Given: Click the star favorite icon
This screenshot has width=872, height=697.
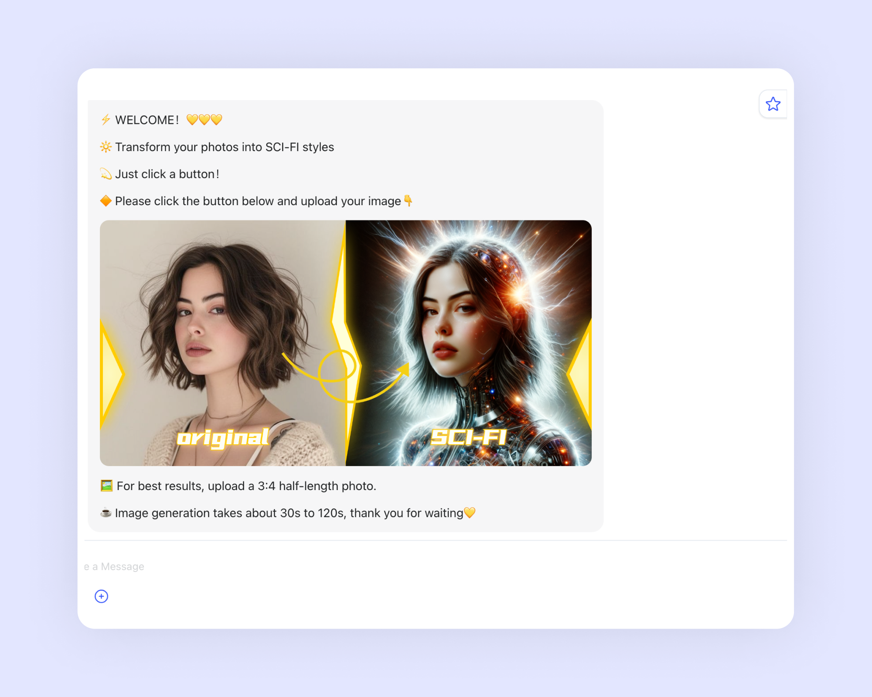Looking at the screenshot, I should 773,104.
